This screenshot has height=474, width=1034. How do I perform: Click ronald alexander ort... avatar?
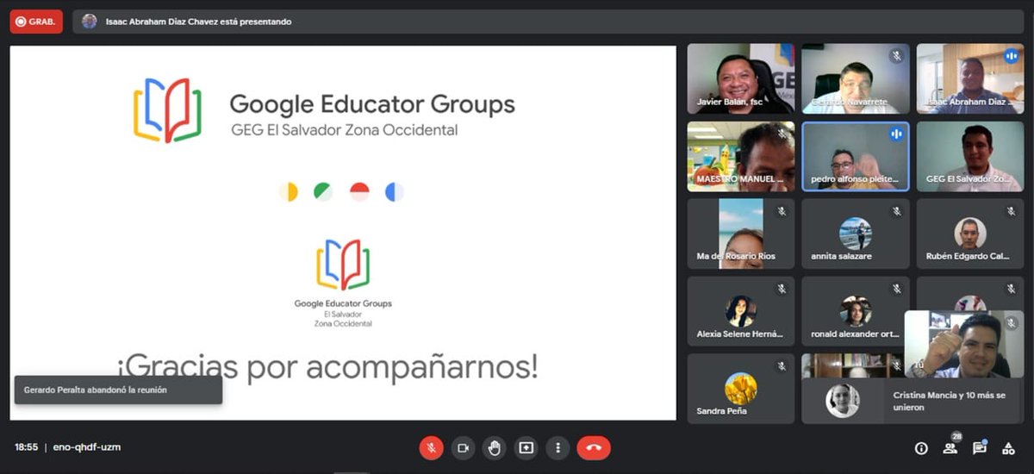pyautogui.click(x=856, y=310)
